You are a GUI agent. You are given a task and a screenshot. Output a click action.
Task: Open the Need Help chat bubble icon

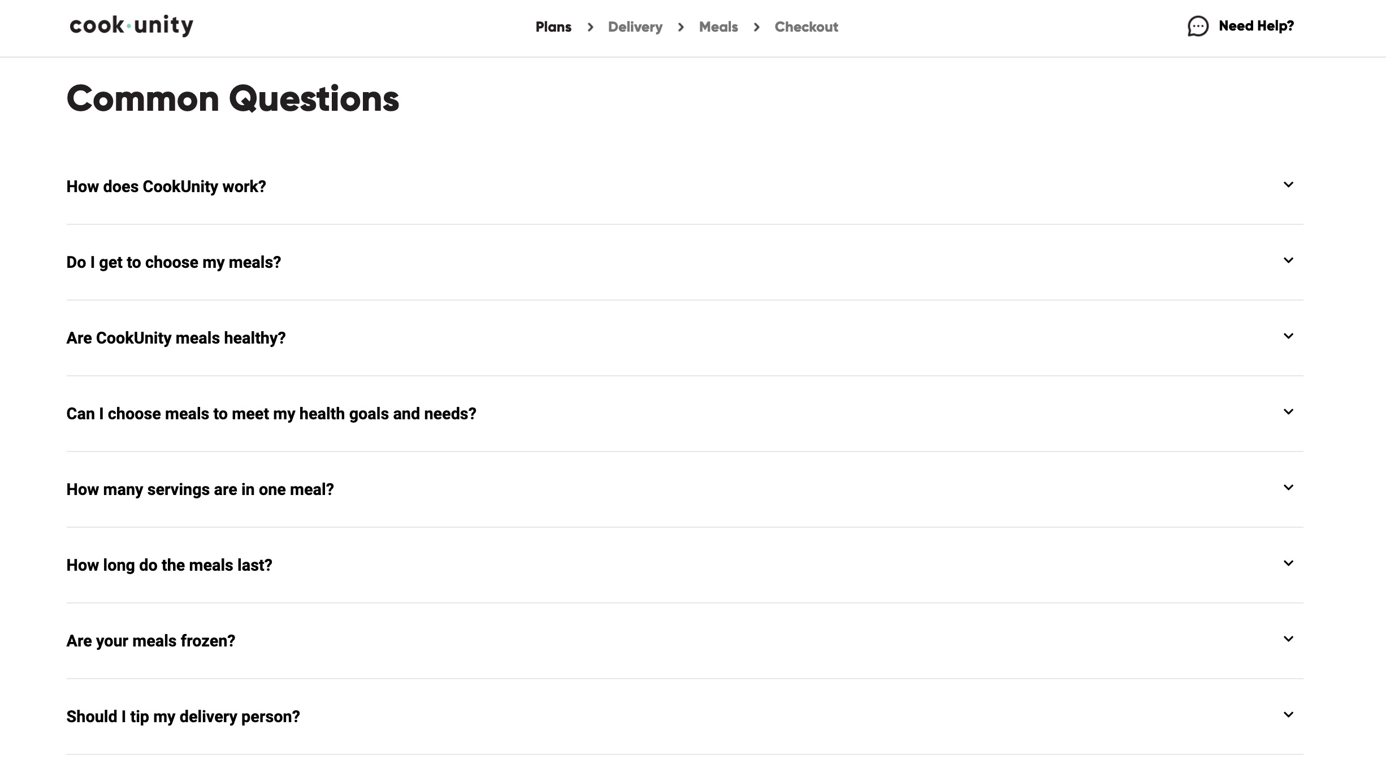pyautogui.click(x=1198, y=26)
